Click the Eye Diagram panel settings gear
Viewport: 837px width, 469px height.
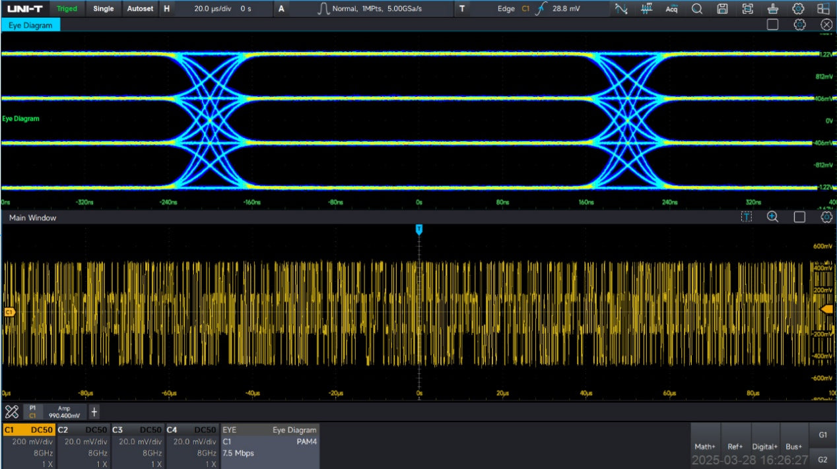[799, 24]
